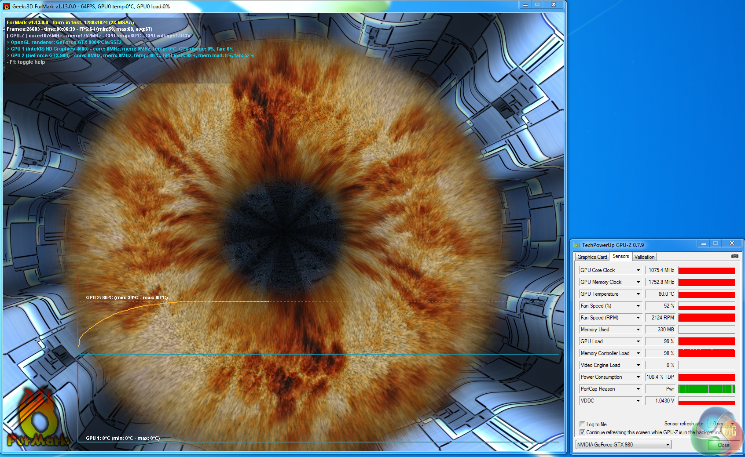This screenshot has height=457, width=745.
Task: Click the Frames:26603 stats line in FurMark
Action: [80, 29]
